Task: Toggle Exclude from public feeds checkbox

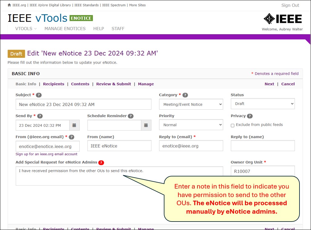Action: click(x=233, y=125)
